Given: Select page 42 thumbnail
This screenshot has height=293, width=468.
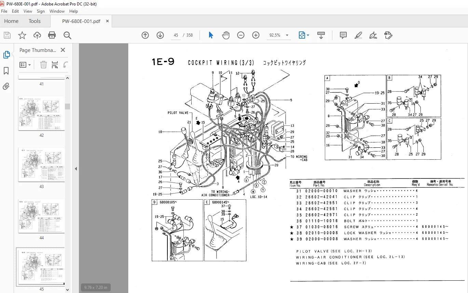Looking at the screenshot, I should click(x=42, y=113).
